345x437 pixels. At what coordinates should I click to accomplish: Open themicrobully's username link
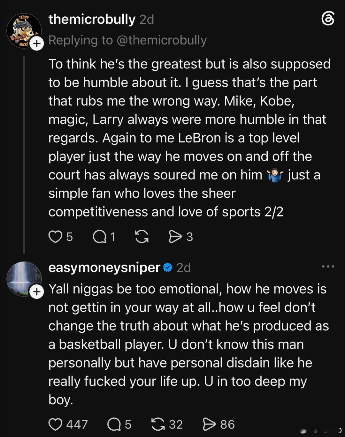(92, 19)
